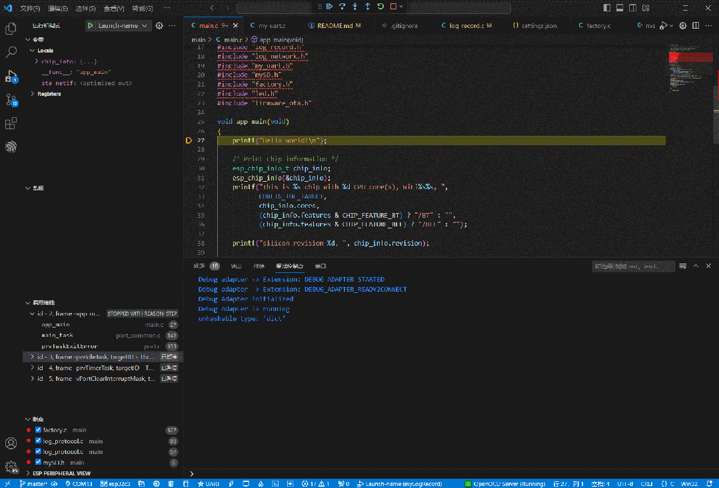Open the Extensions view in activity bar

pos(11,124)
